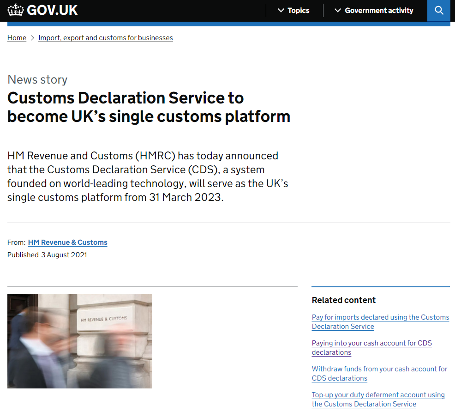The width and height of the screenshot is (455, 412).
Task: Navigate to the Home breadcrumb
Action: click(x=17, y=38)
